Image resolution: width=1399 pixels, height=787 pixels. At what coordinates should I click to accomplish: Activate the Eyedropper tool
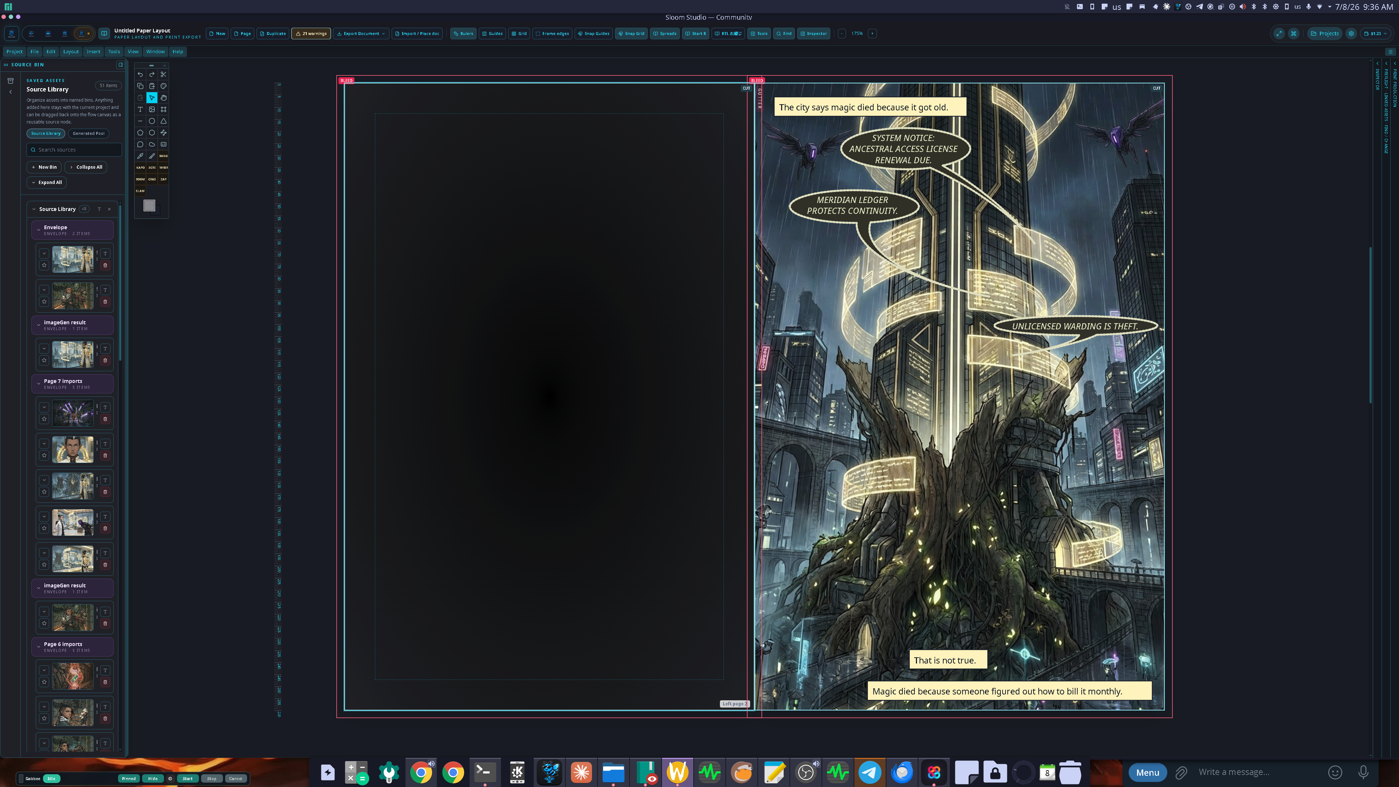coord(140,156)
